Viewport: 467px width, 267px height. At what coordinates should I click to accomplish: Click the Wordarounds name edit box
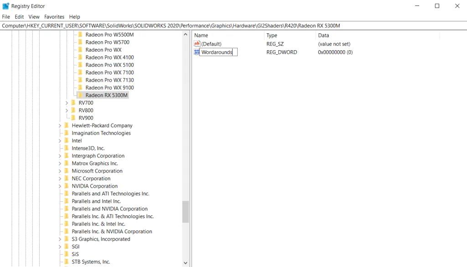pyautogui.click(x=218, y=52)
